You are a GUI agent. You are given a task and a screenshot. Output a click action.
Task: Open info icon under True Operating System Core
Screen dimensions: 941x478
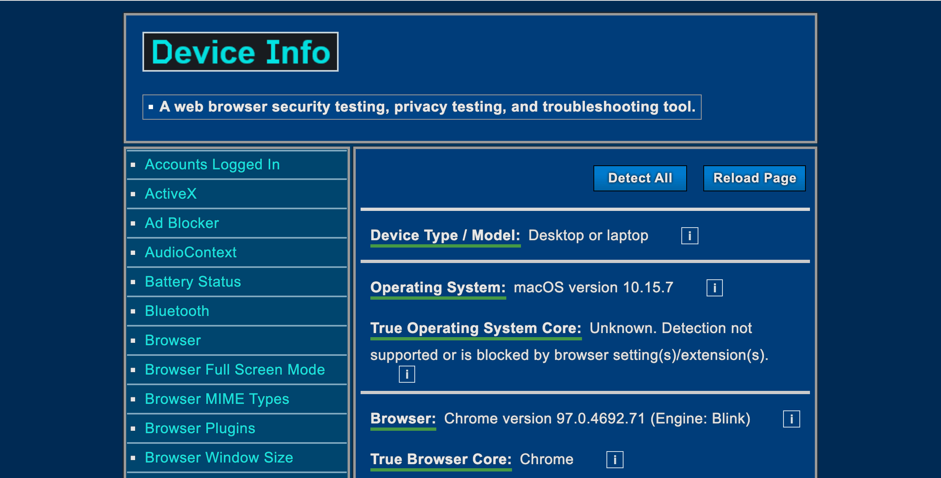coord(407,374)
